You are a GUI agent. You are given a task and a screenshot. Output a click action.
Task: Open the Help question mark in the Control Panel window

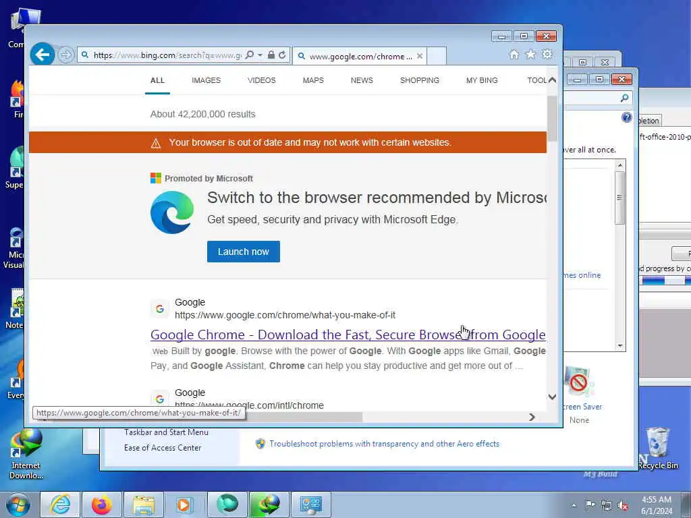pyautogui.click(x=626, y=117)
